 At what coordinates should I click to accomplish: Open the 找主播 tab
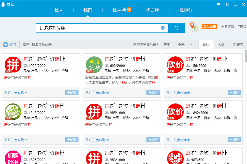[x=119, y=10]
